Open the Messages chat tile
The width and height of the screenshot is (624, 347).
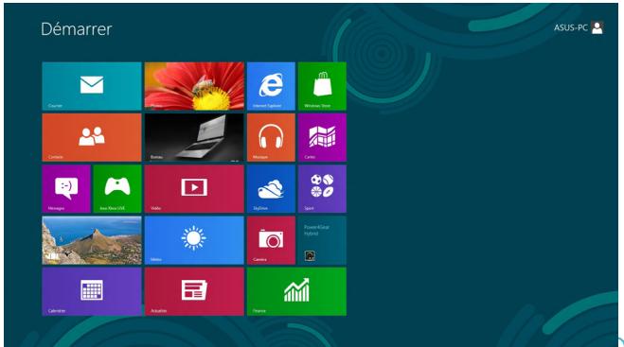coord(66,188)
